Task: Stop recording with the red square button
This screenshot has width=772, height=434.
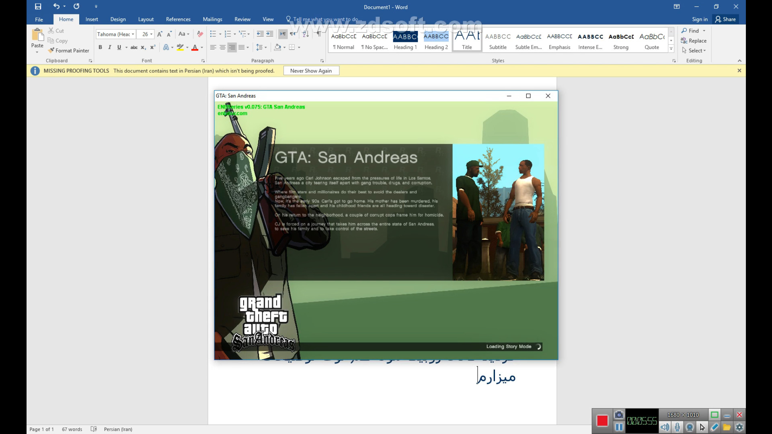Action: click(x=602, y=421)
